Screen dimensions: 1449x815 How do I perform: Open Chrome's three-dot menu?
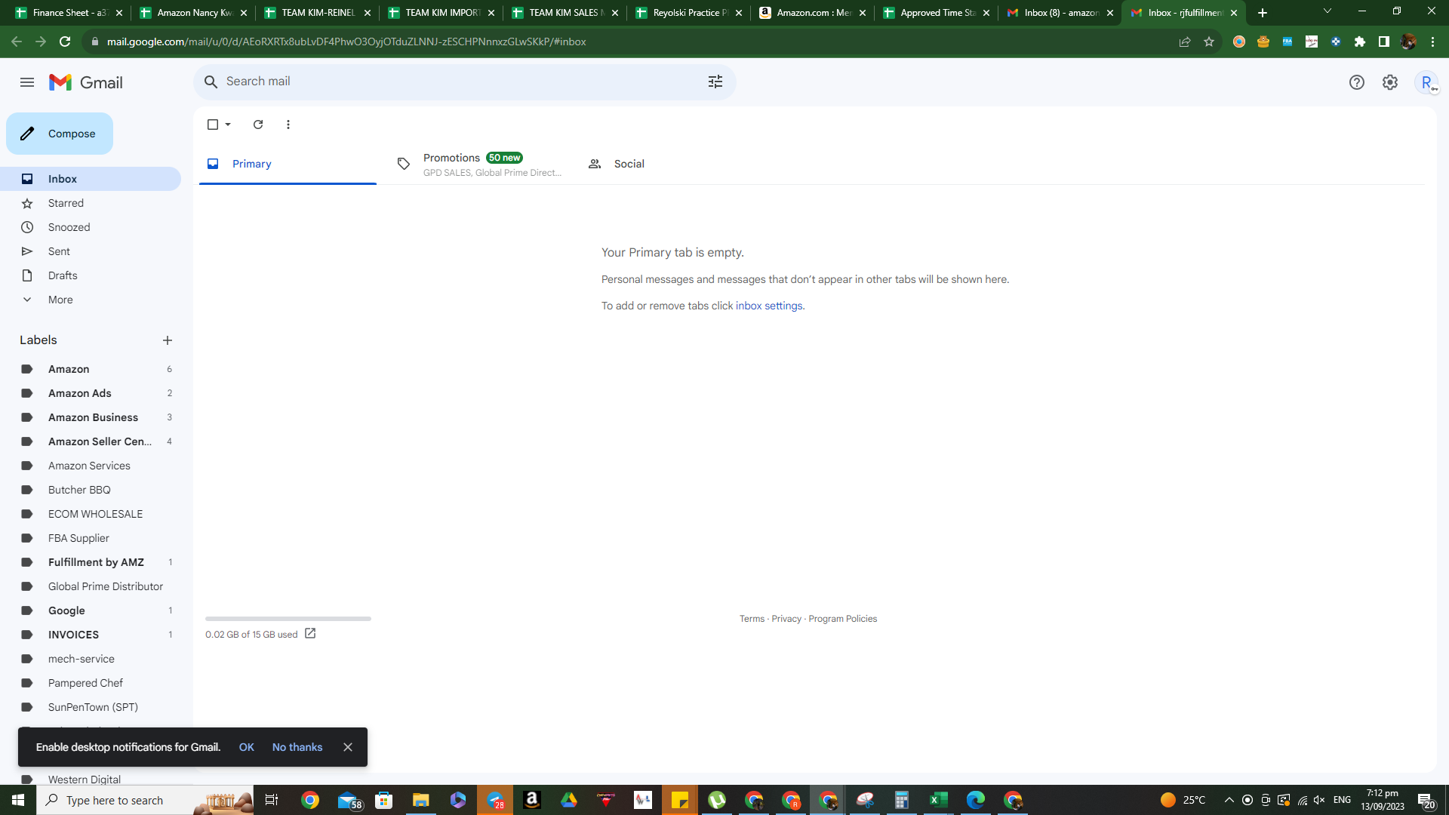(x=1432, y=42)
